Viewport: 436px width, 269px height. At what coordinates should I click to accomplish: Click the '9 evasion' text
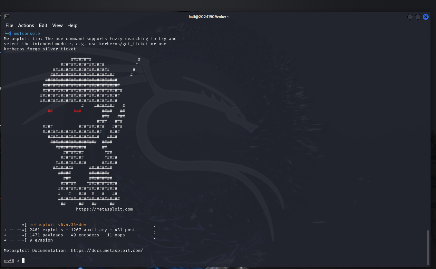(41, 240)
